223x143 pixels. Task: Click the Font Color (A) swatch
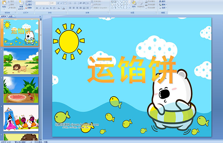64,8
